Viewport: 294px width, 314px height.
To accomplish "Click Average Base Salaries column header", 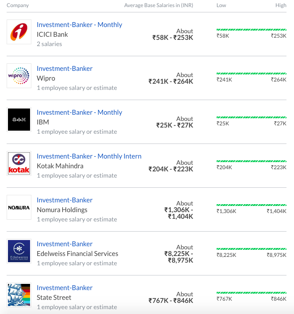I will (x=158, y=5).
